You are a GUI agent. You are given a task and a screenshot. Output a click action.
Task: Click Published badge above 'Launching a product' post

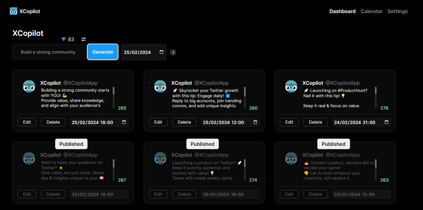[203, 144]
